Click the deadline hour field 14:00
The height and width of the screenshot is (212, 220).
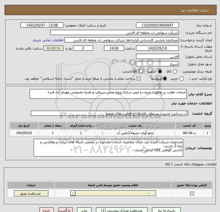[x=114, y=48]
